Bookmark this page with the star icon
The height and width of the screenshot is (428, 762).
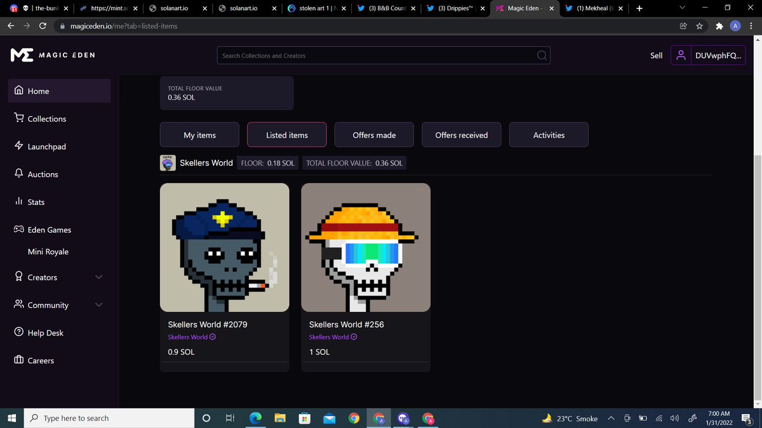699,26
